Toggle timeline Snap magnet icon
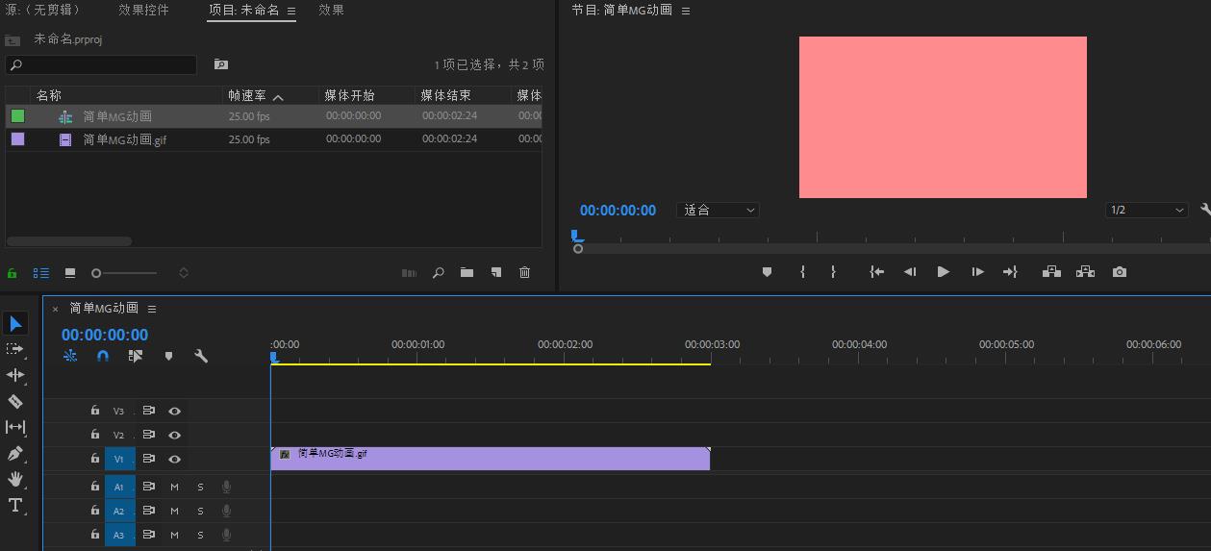 (103, 356)
